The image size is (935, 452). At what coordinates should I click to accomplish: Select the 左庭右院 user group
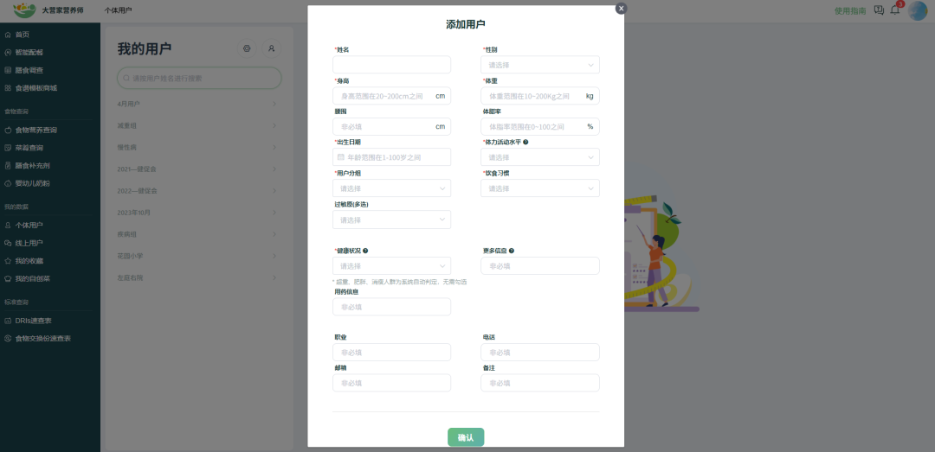(199, 277)
